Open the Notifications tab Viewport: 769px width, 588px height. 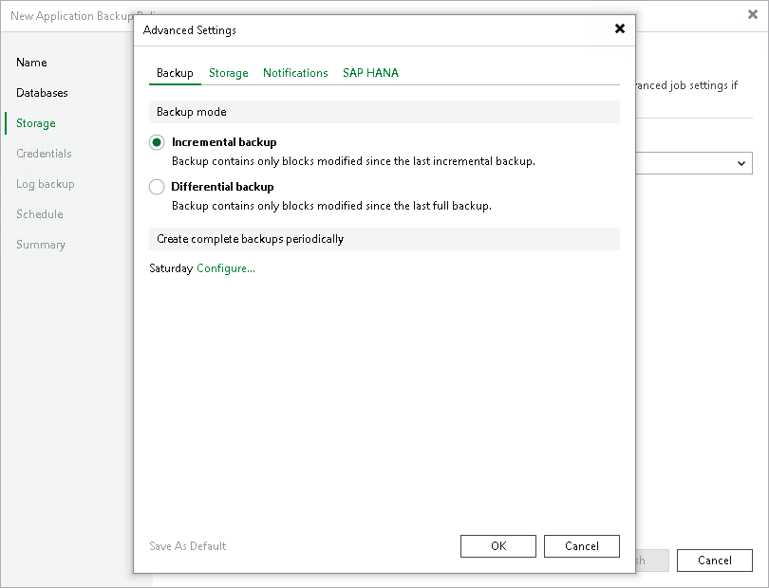[x=295, y=72]
